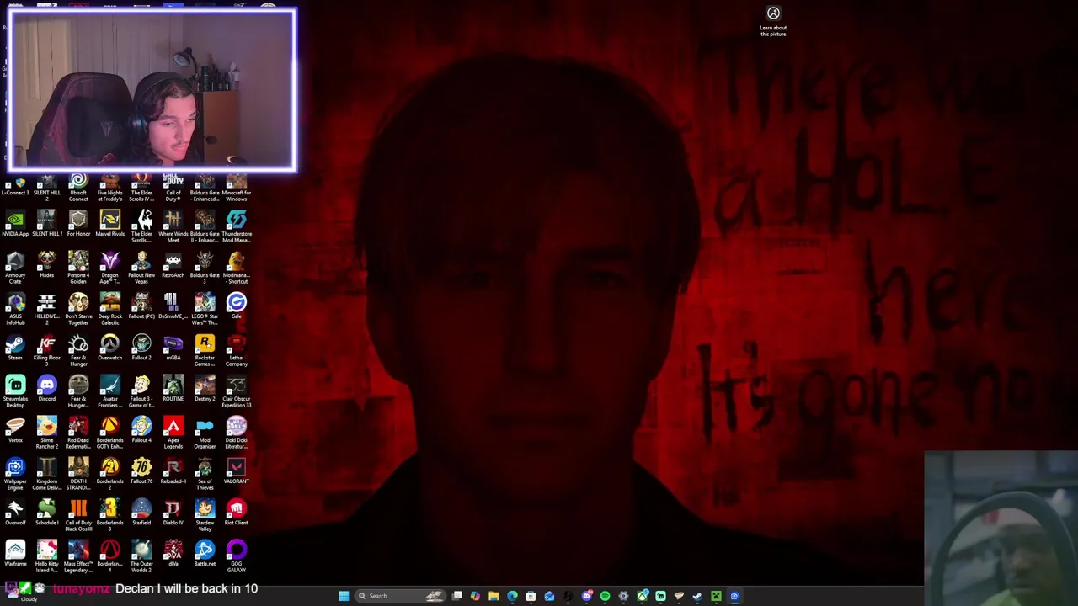Screen dimensions: 1078x606
Task: Select the Diablo IV desktop icon
Action: click(173, 512)
